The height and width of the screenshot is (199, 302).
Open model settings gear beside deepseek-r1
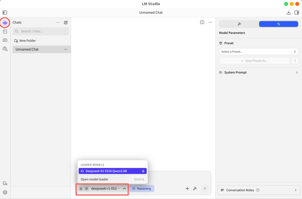(x=86, y=189)
